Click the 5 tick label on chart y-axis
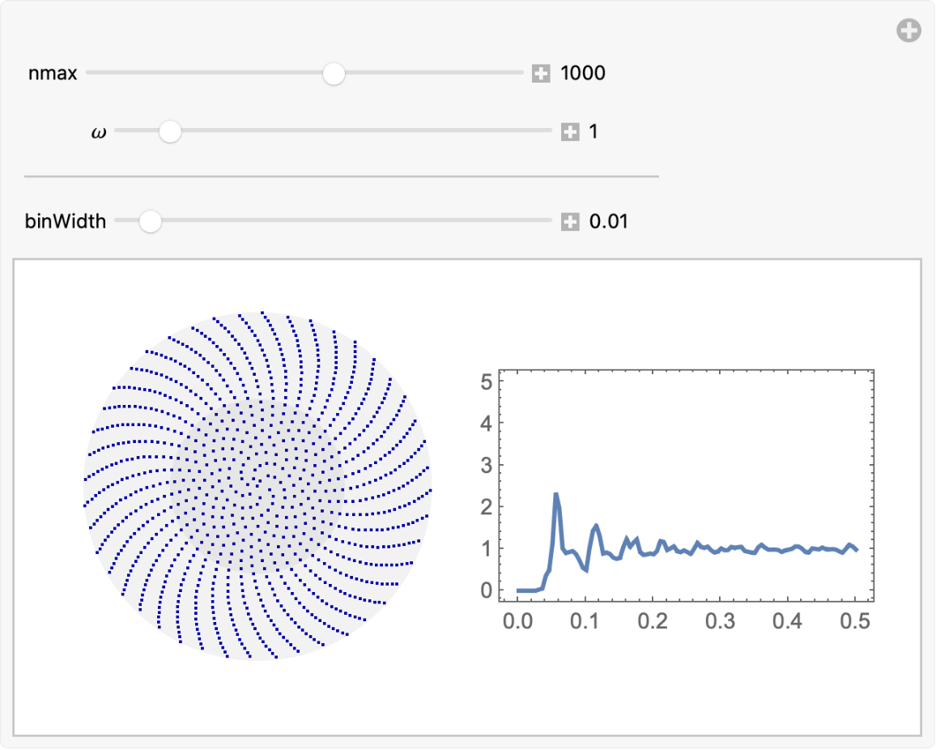 pos(486,381)
